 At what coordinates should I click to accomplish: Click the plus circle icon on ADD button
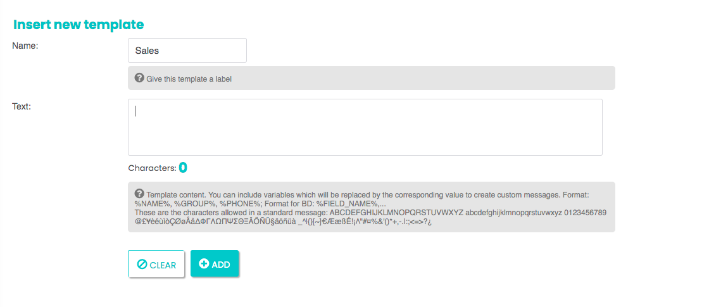point(204,264)
